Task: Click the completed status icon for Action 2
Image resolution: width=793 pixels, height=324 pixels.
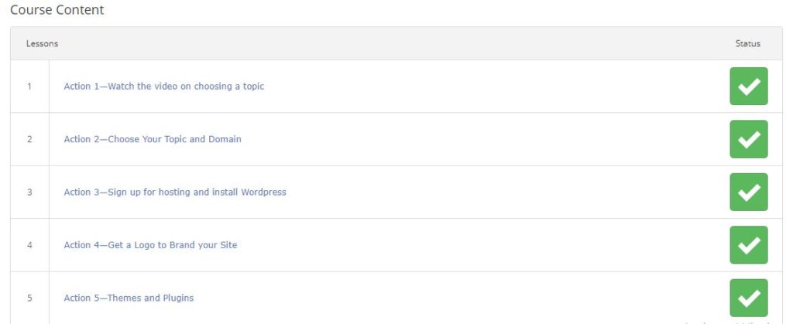Action: click(749, 139)
